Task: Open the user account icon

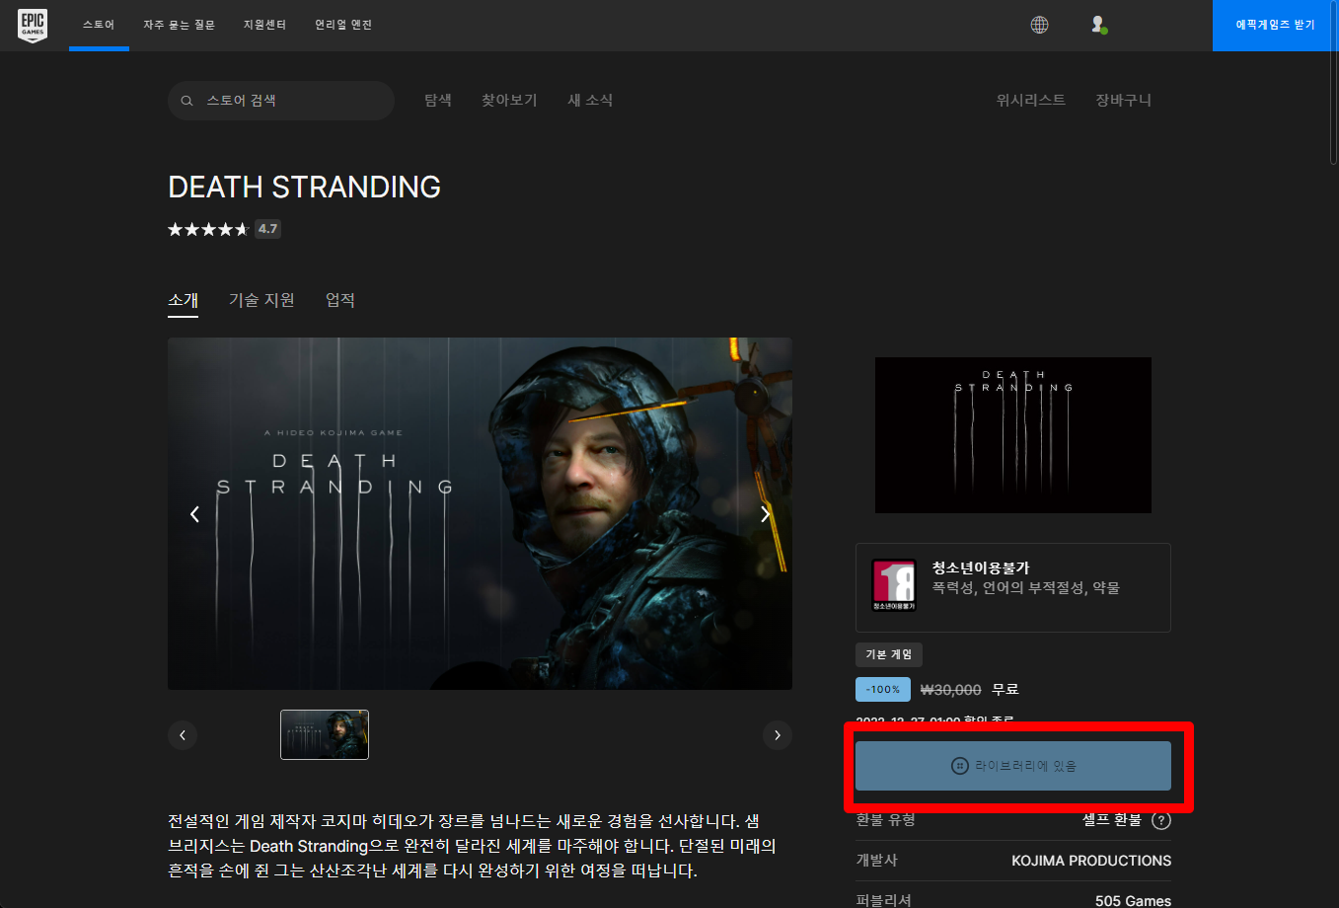Action: coord(1098,25)
